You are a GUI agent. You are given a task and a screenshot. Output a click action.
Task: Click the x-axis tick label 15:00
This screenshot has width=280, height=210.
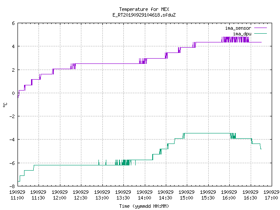pos(187,198)
